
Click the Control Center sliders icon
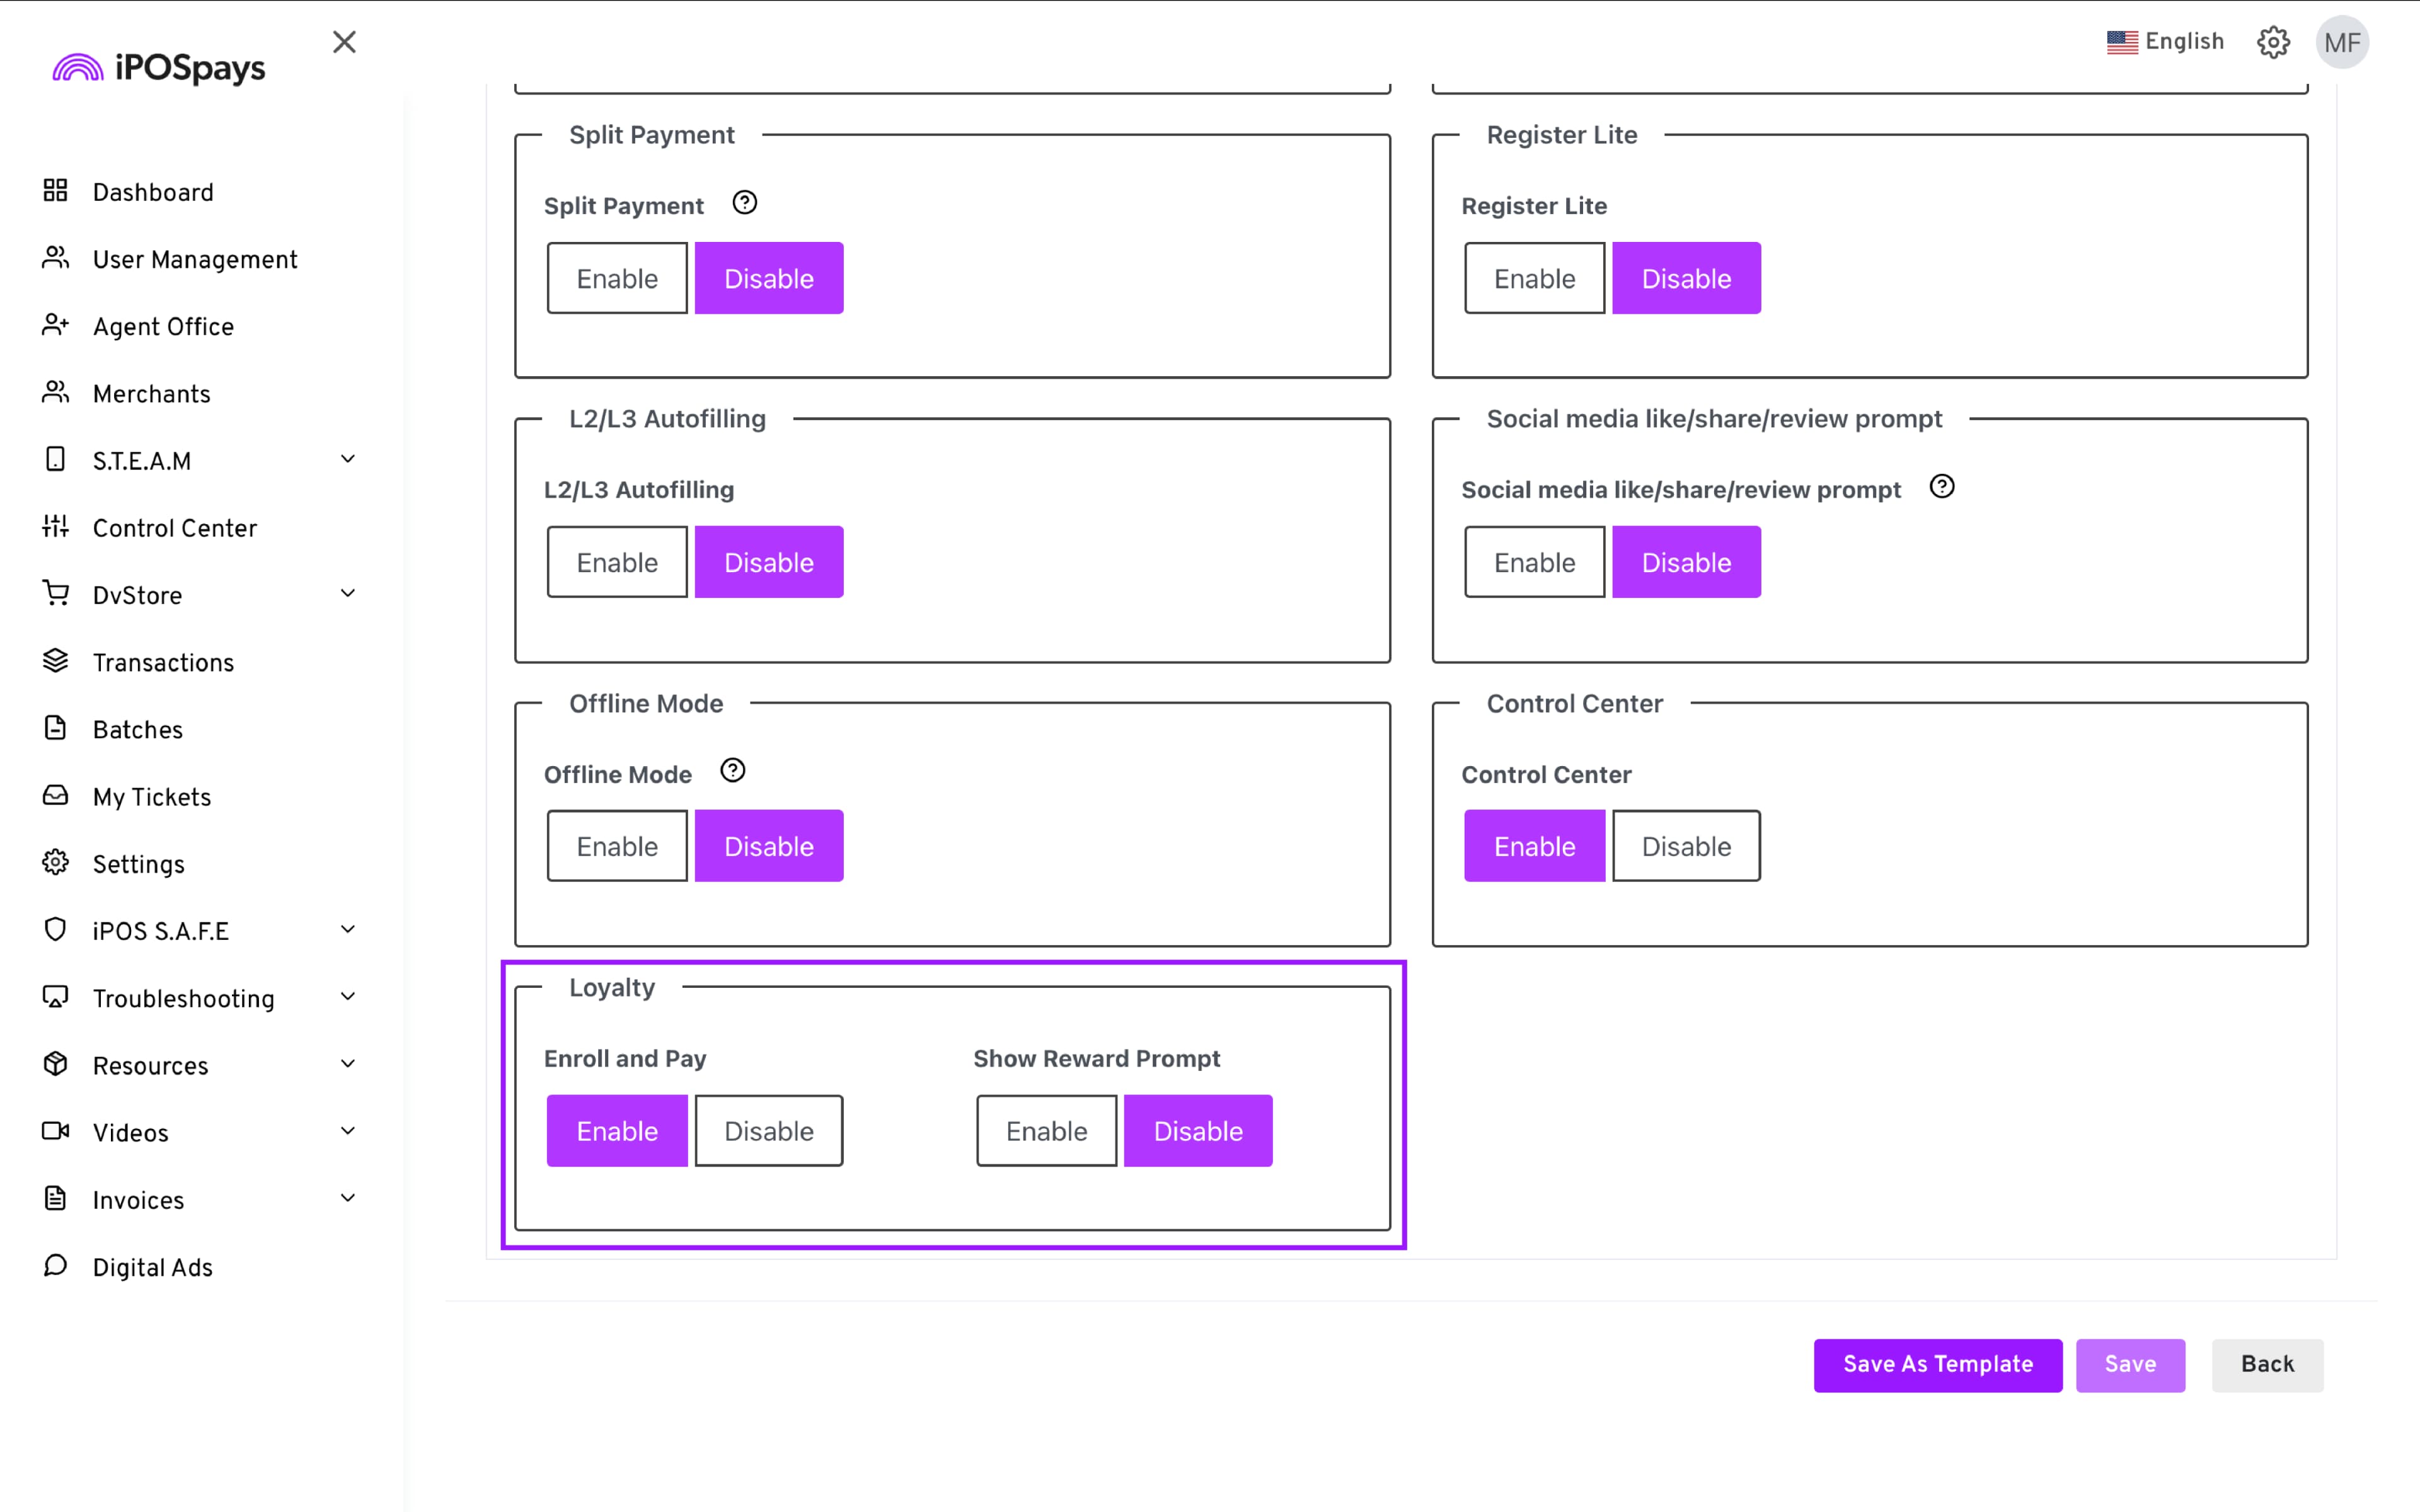click(56, 527)
